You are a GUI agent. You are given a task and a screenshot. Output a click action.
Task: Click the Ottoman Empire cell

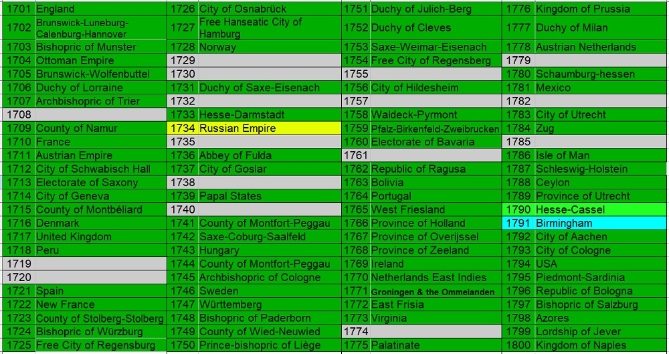click(x=101, y=60)
